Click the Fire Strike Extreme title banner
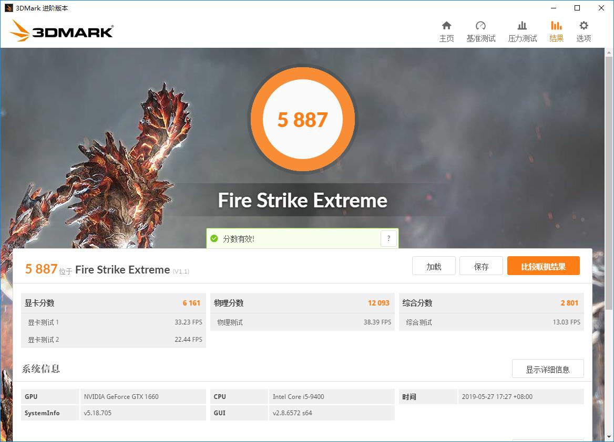Viewport: 614px width, 442px height. [302, 201]
